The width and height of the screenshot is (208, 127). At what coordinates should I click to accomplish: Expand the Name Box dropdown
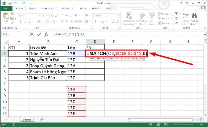click(20, 34)
